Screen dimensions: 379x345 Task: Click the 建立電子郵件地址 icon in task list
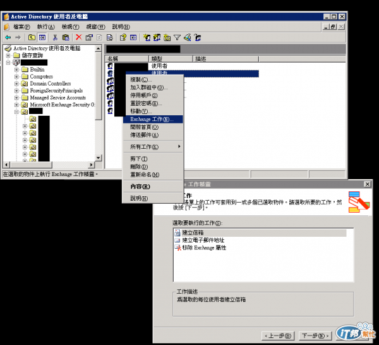[177, 241]
